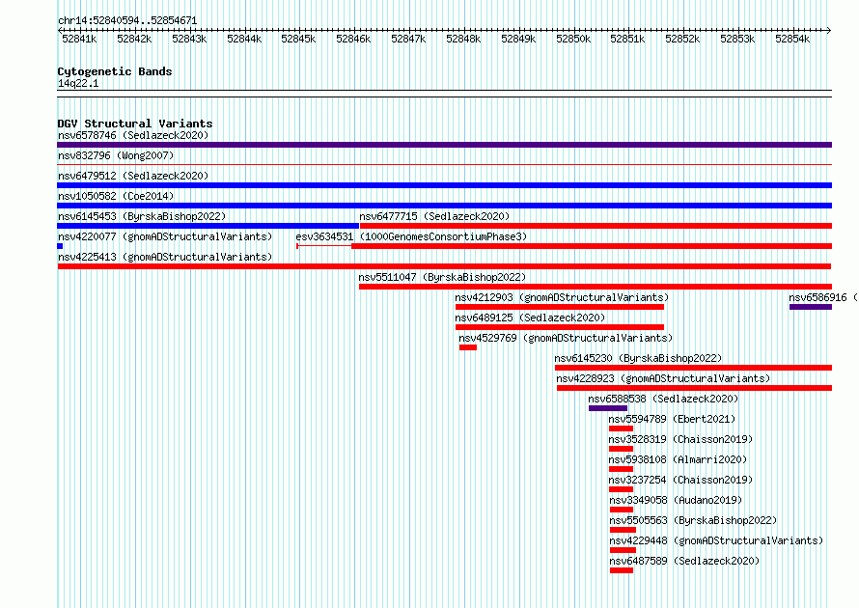Click the short red nsv4529769 bar
The height and width of the screenshot is (608, 859).
click(468, 347)
